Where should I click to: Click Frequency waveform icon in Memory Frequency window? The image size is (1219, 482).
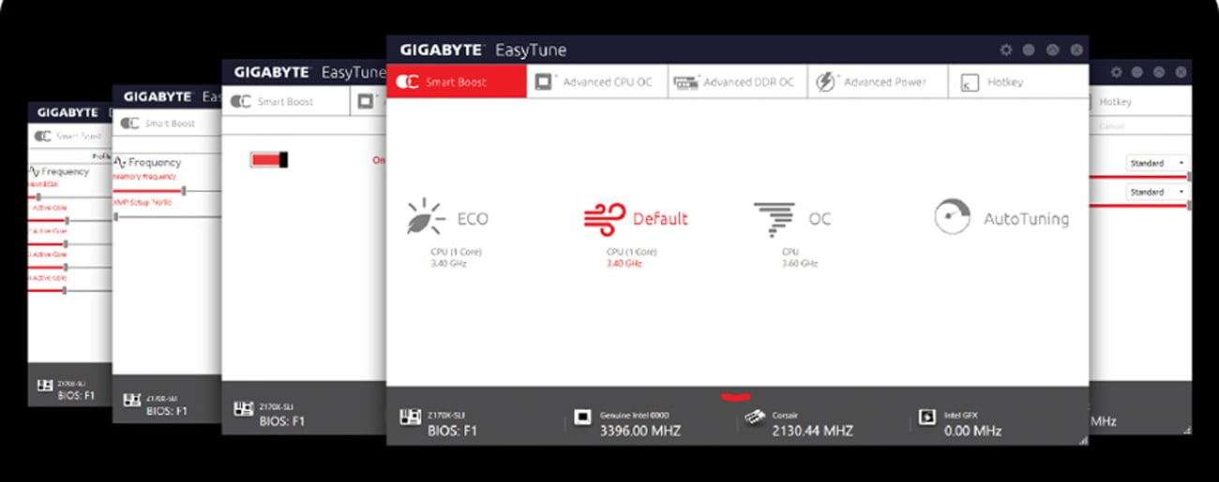pos(120,162)
